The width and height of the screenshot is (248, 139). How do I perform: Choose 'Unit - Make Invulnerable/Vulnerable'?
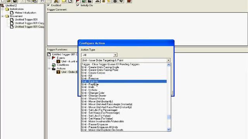tap(124, 121)
